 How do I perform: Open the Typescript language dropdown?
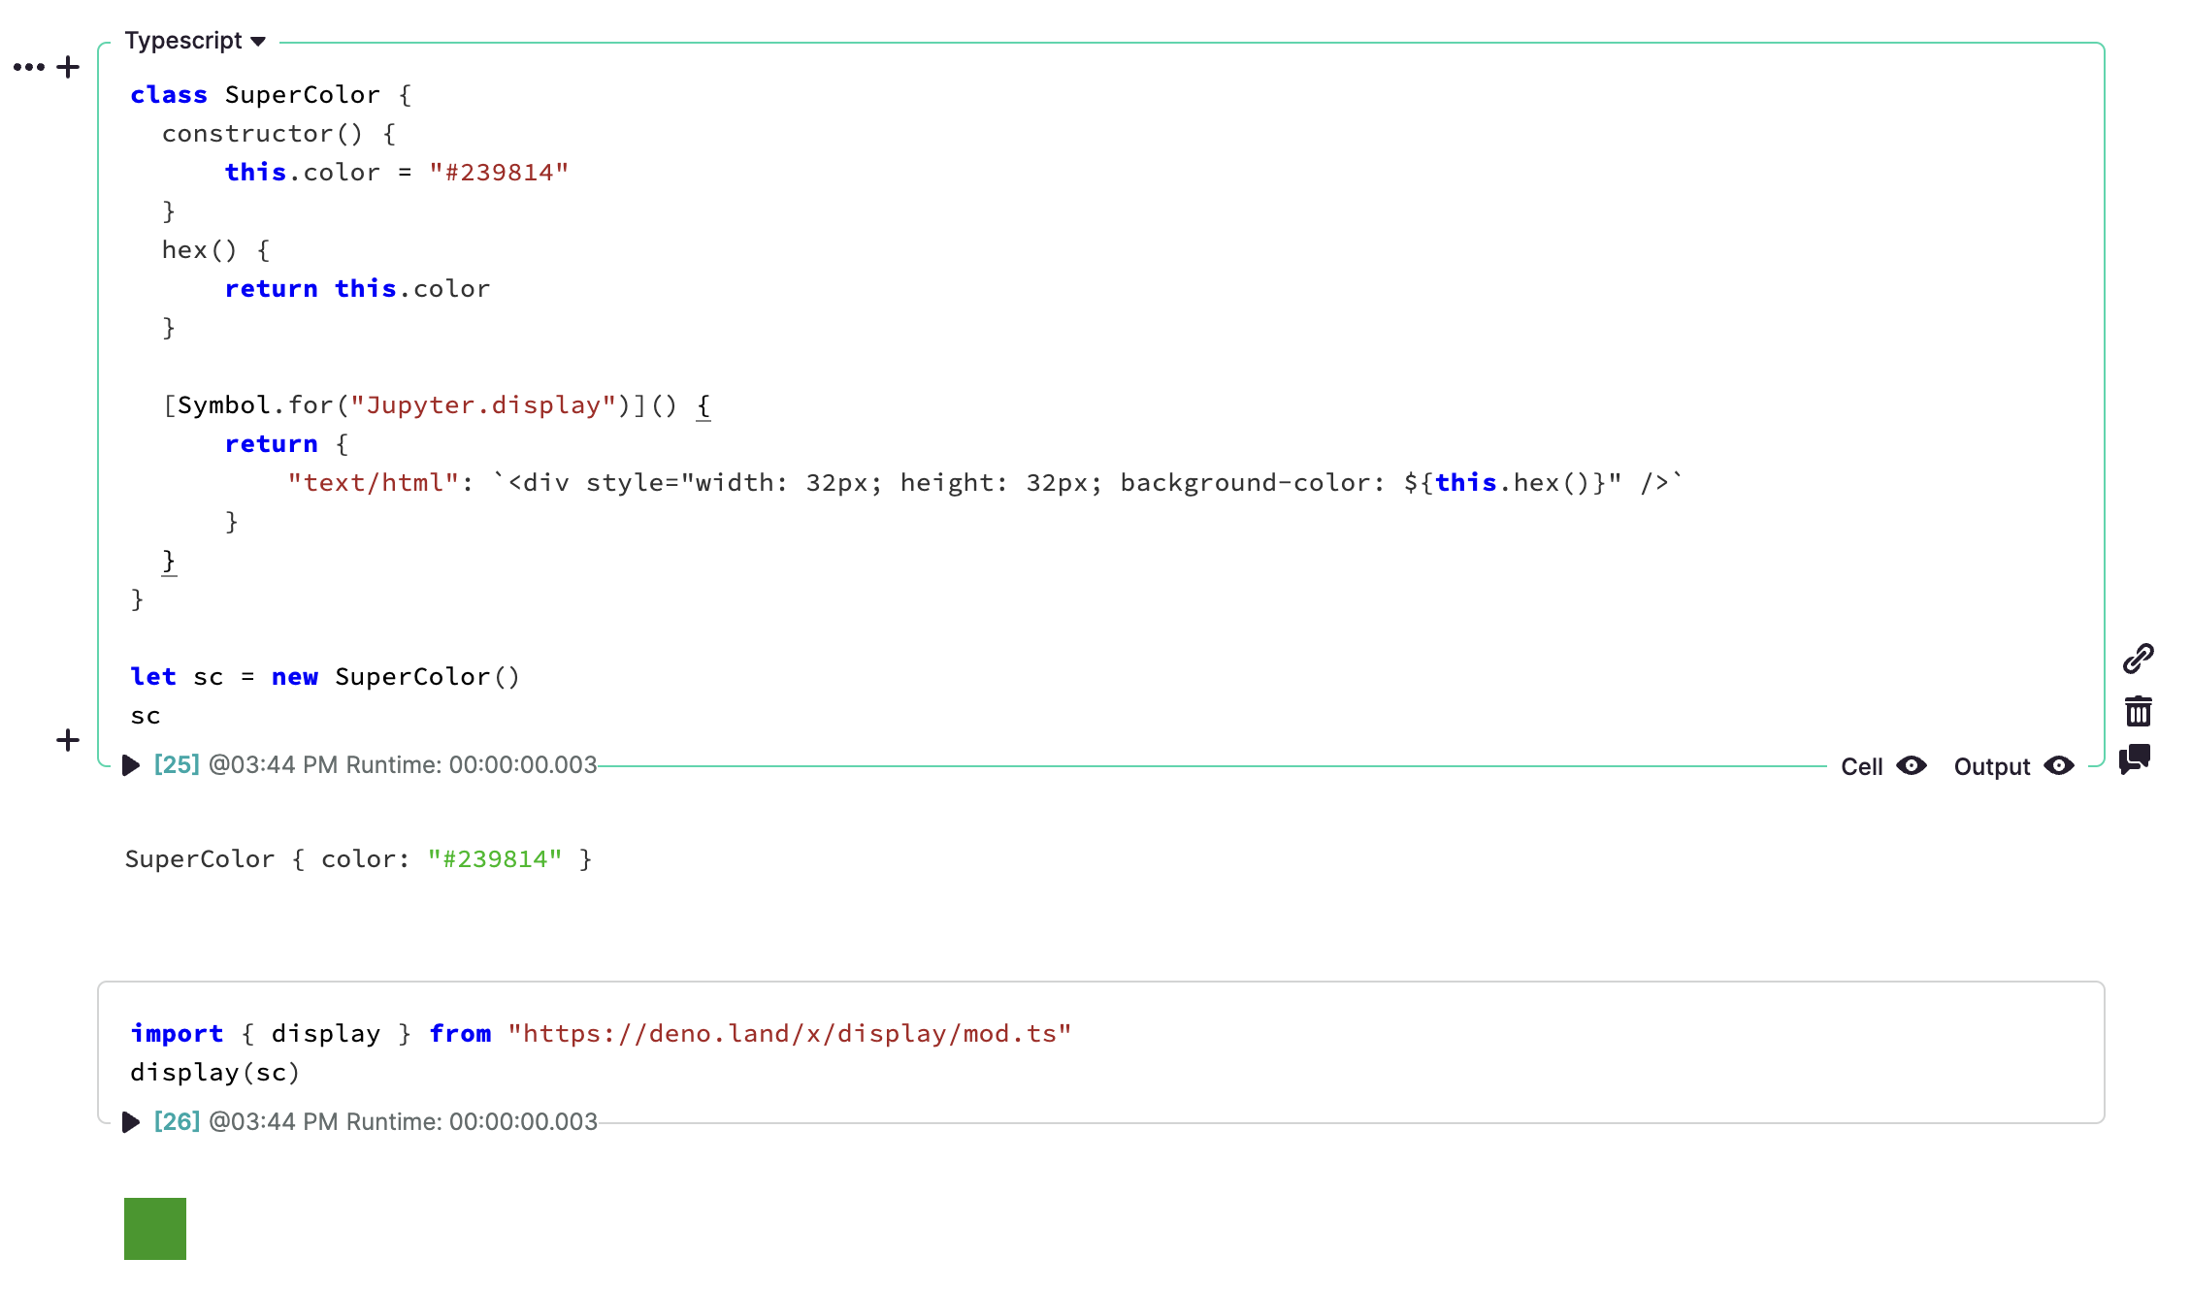[257, 42]
